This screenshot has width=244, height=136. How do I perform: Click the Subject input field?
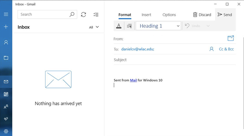(x=175, y=60)
